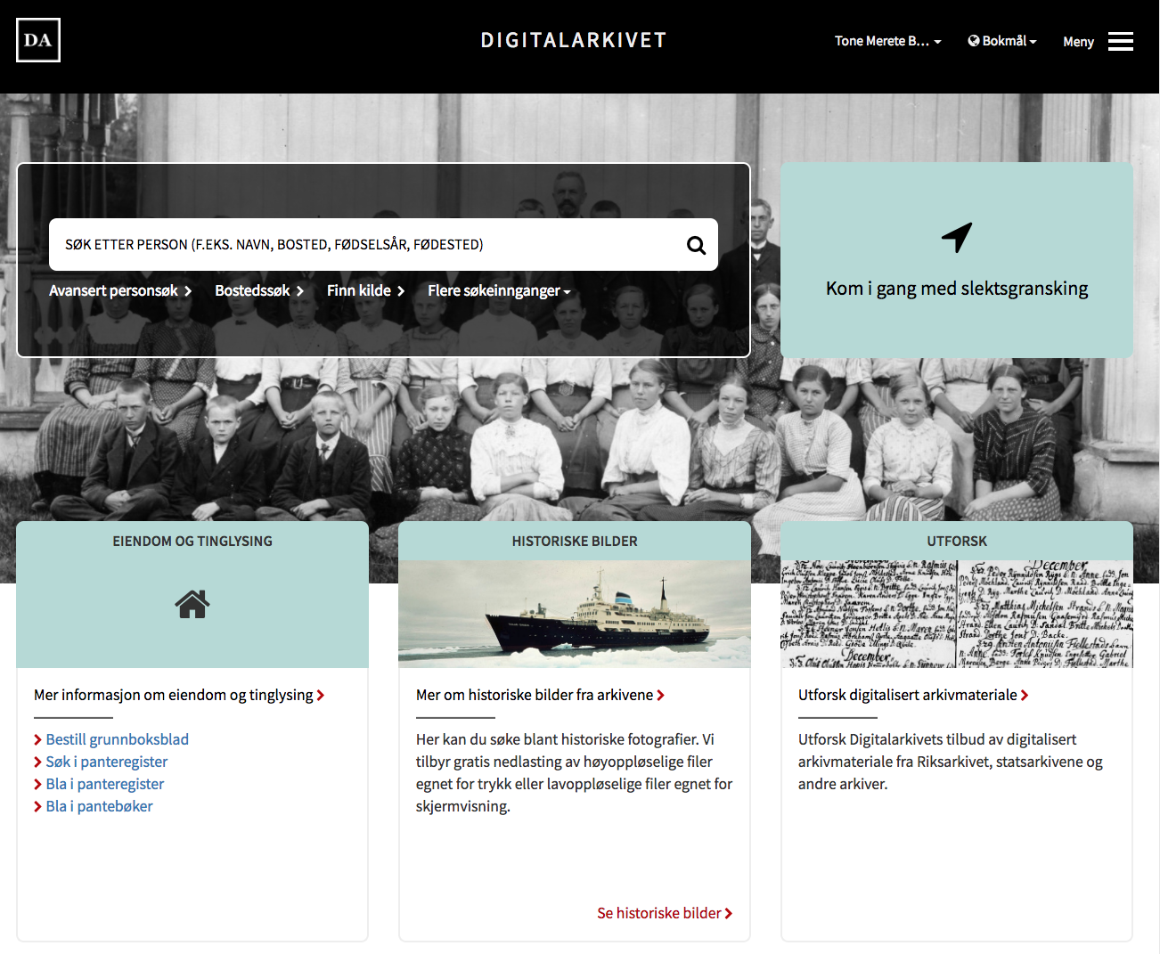Image resolution: width=1160 pixels, height=954 pixels.
Task: Open Søk i panteregister link
Action: tap(106, 762)
